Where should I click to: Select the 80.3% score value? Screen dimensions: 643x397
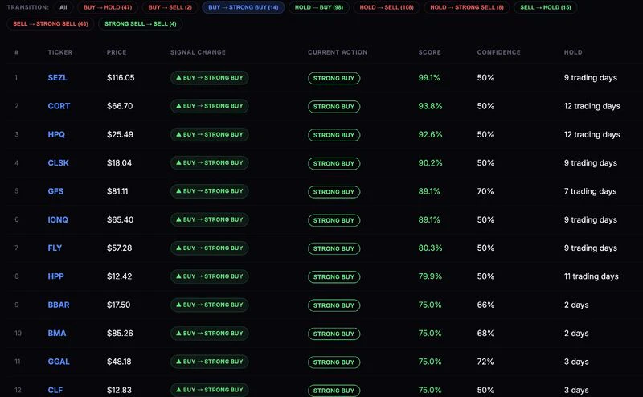(430, 248)
